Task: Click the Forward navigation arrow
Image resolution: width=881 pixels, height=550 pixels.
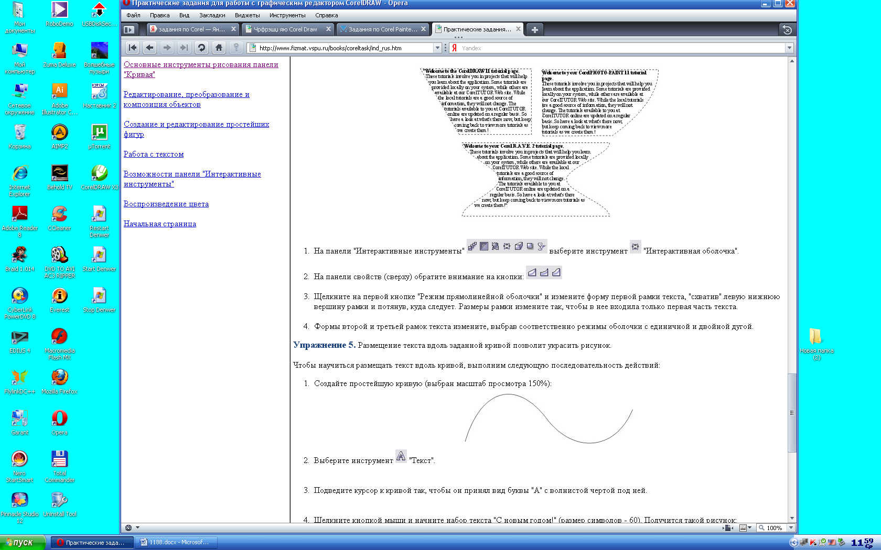Action: click(167, 48)
